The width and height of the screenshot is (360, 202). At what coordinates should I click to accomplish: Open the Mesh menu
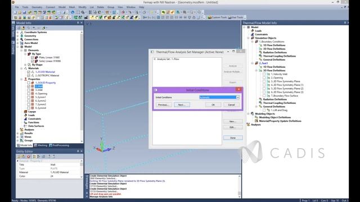click(x=72, y=7)
